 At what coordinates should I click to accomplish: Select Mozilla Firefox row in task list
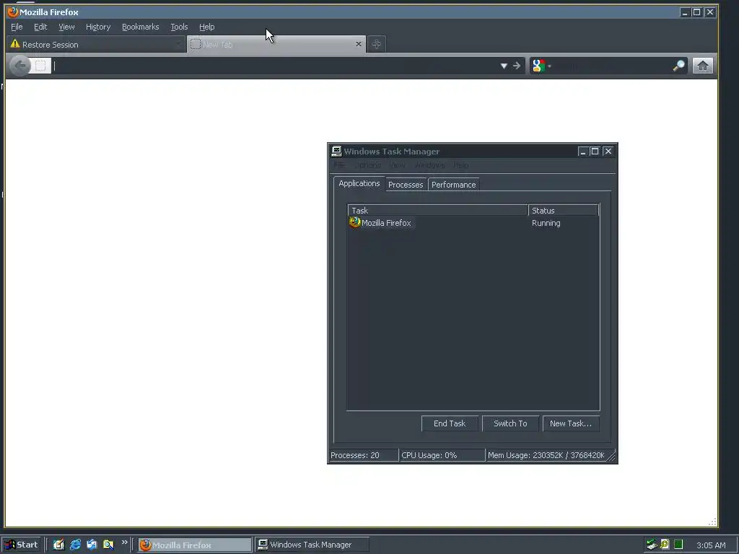[473, 223]
